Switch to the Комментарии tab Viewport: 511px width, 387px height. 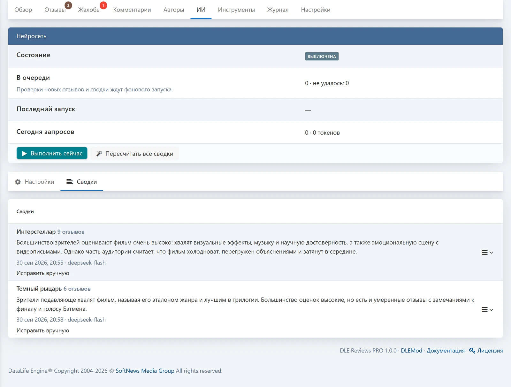click(132, 10)
